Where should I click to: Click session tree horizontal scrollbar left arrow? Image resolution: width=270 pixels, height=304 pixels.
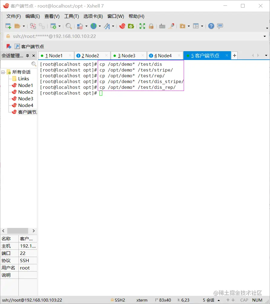(x=3, y=231)
